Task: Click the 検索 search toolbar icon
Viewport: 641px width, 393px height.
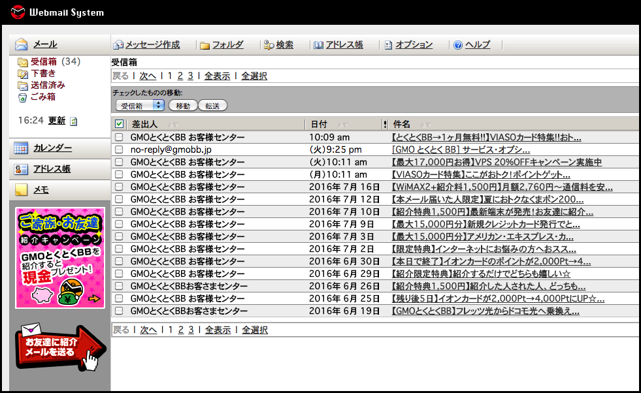Action: click(x=269, y=45)
